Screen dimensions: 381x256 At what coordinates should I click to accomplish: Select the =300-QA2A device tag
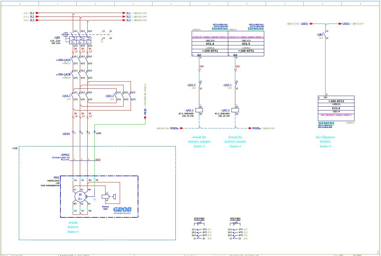tap(63, 60)
